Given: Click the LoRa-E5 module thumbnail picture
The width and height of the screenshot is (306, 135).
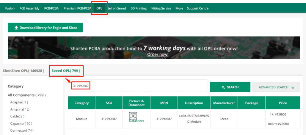Looking at the screenshot, I should pos(133,115).
